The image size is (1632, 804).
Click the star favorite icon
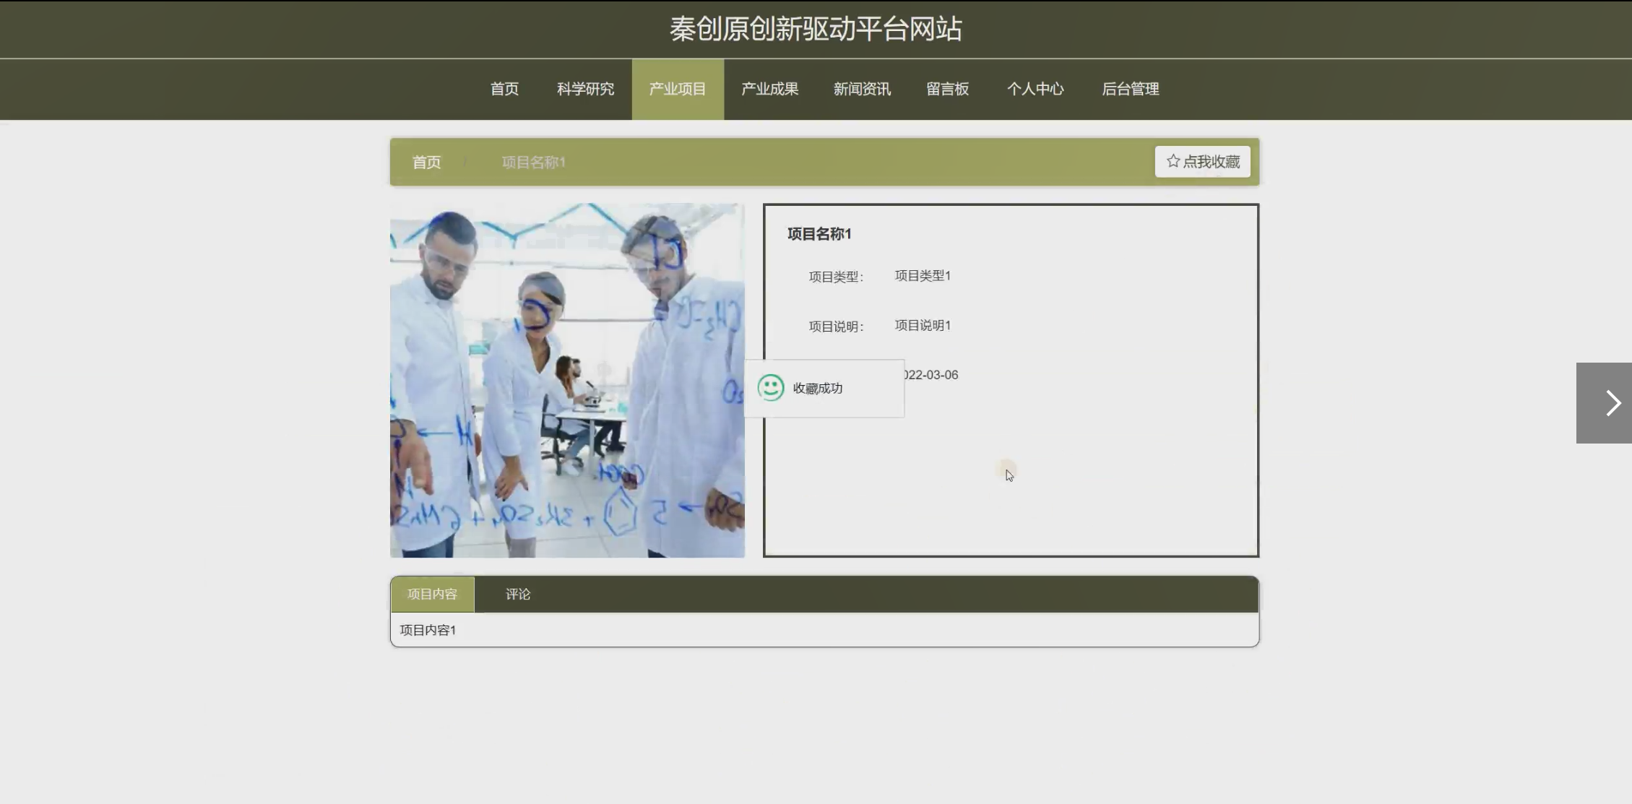(x=1173, y=161)
